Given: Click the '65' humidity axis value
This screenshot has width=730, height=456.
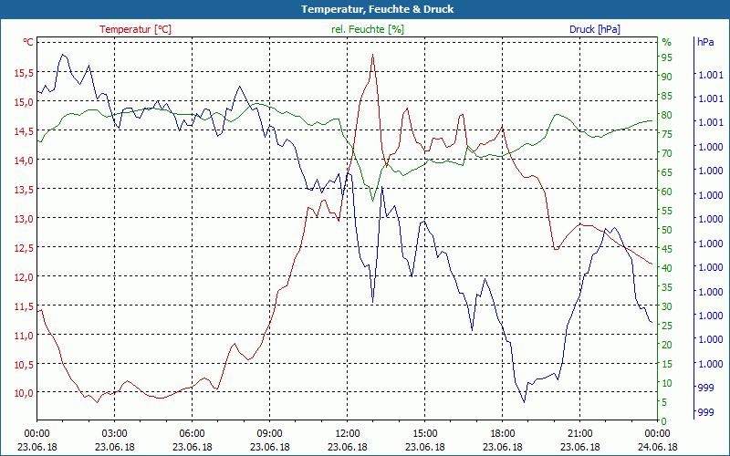Looking at the screenshot, I should [x=667, y=172].
